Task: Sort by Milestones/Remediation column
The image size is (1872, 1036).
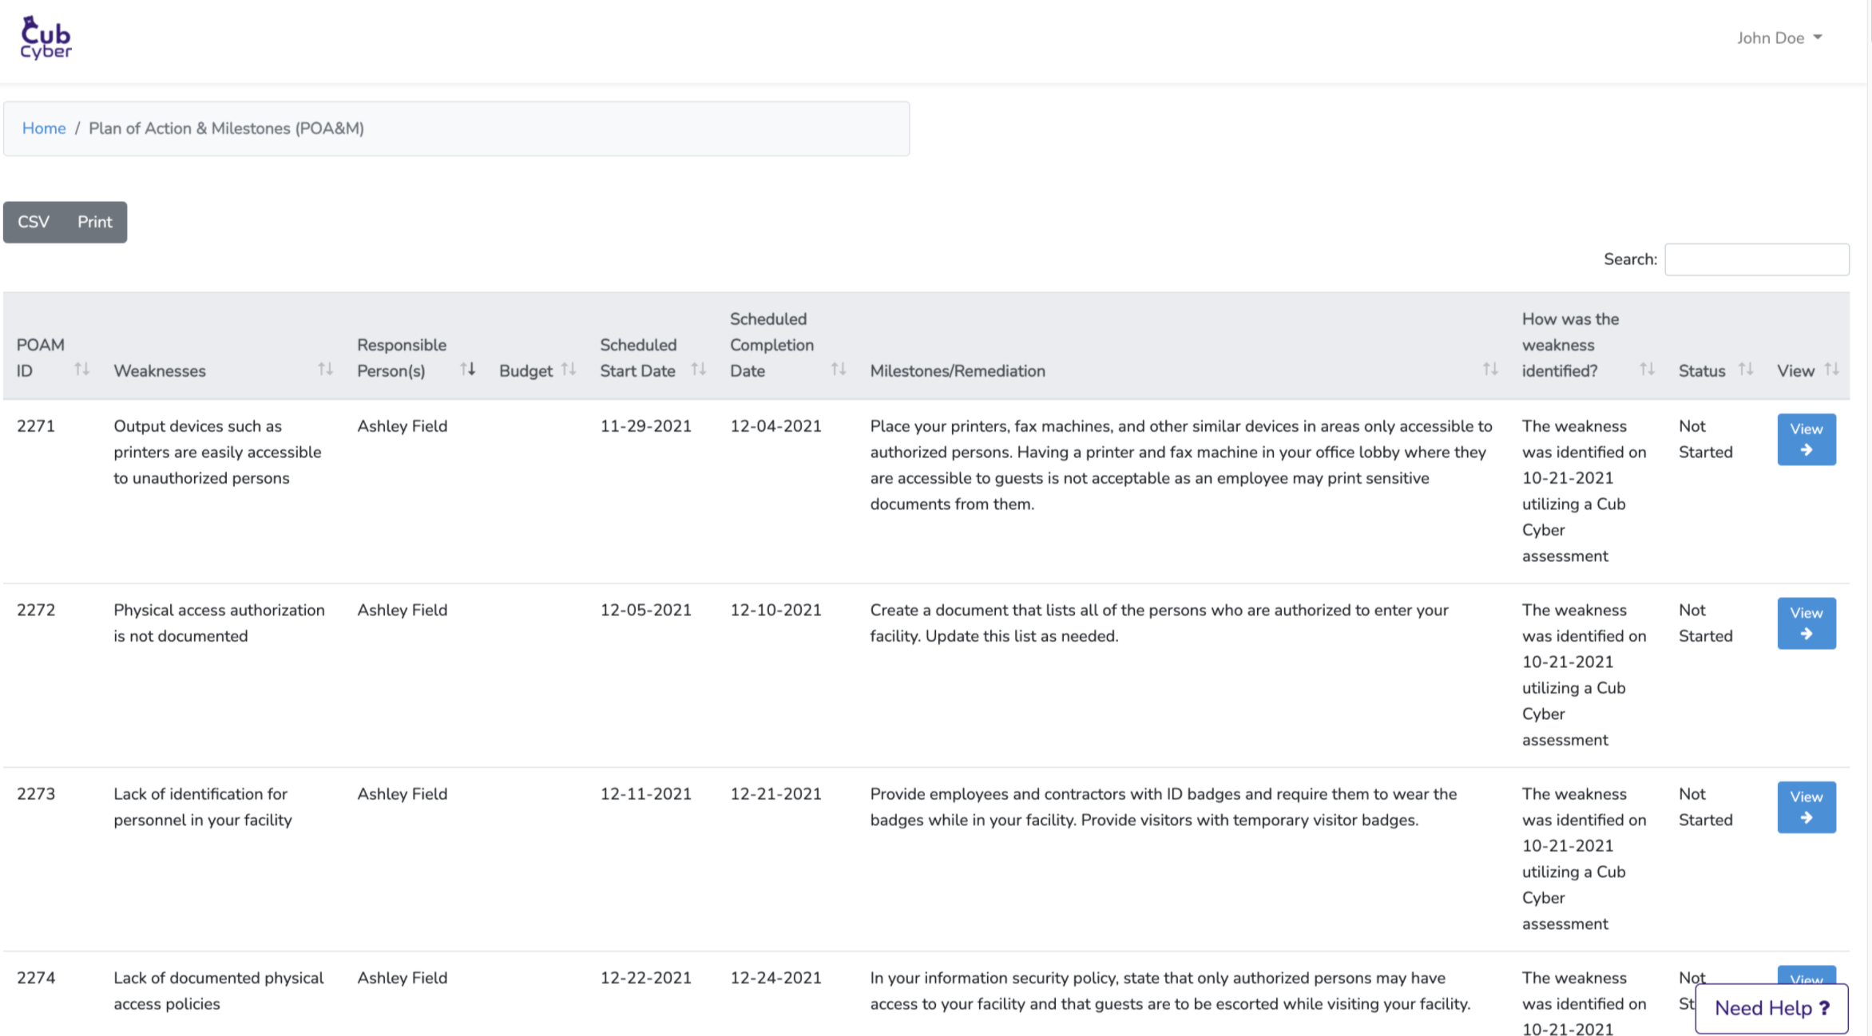Action: pos(1489,369)
